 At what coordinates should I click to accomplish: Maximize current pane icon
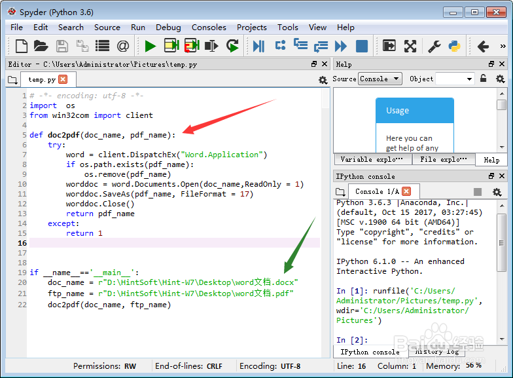pos(389,46)
